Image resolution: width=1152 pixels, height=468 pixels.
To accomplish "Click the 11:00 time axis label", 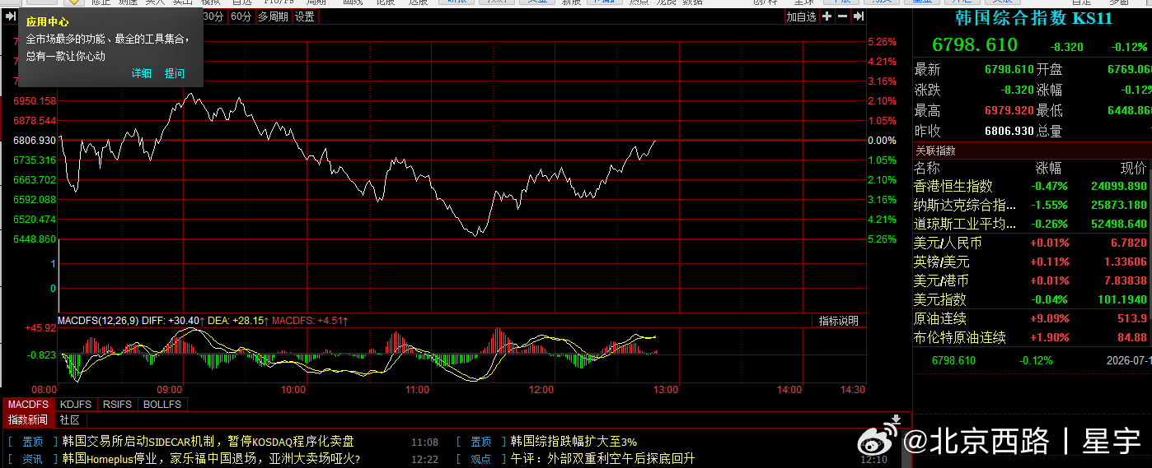I will [x=417, y=390].
